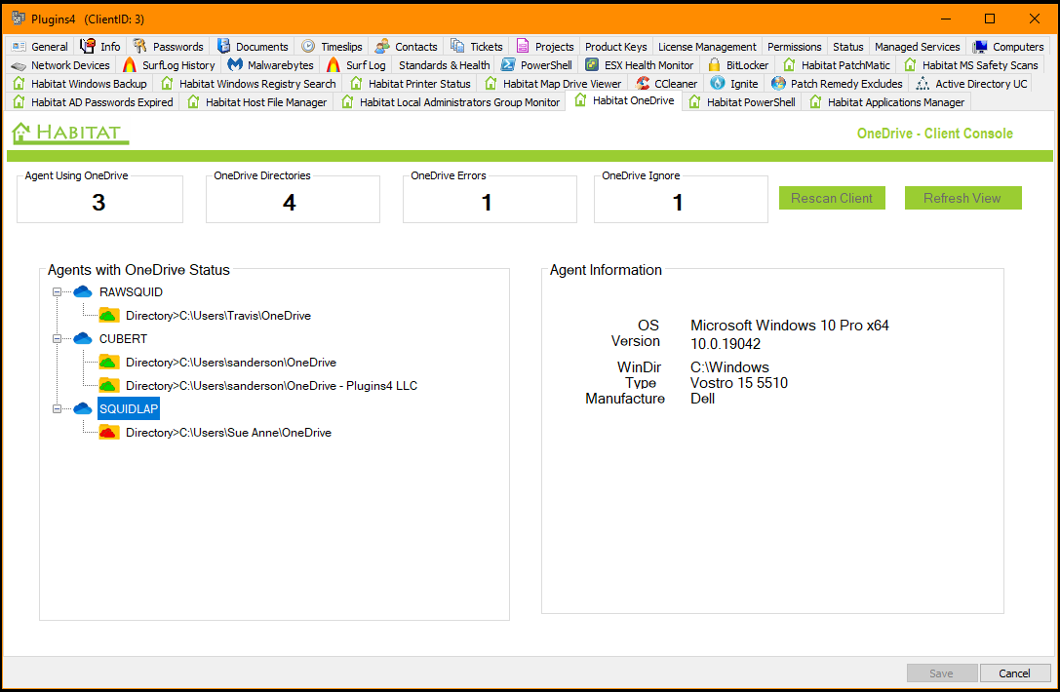
Task: Open the Status tab
Action: [x=847, y=47]
